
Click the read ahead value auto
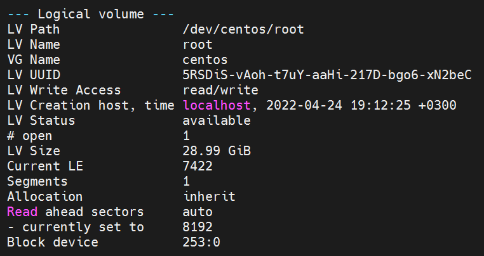click(198, 212)
